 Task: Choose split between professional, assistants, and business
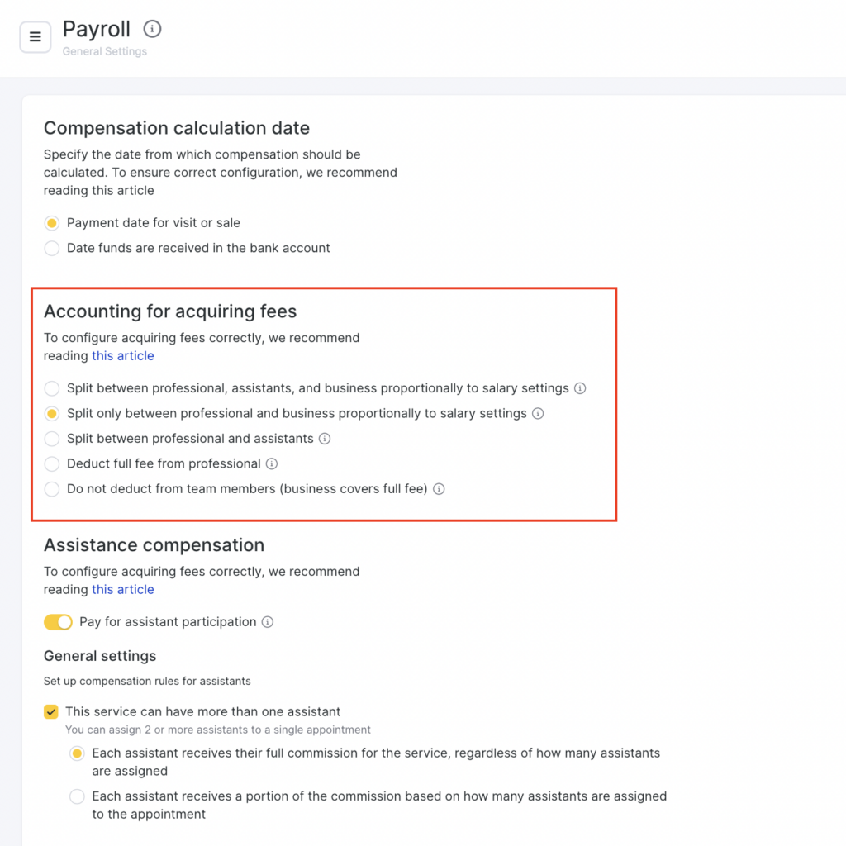(x=52, y=388)
